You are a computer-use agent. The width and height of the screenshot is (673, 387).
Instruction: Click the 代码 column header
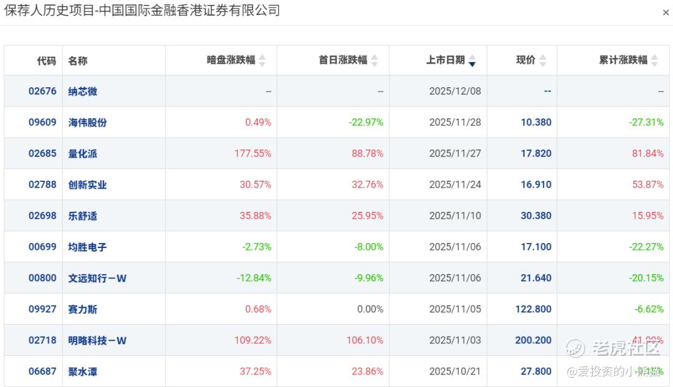coord(46,61)
